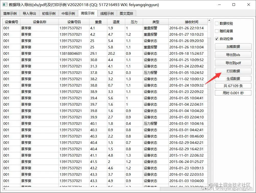This screenshot has height=193, width=256.
Task: Select the weight cell 41.5
Action: coord(98,162)
